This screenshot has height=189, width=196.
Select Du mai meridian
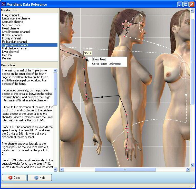pyautogui.click(x=7, y=58)
